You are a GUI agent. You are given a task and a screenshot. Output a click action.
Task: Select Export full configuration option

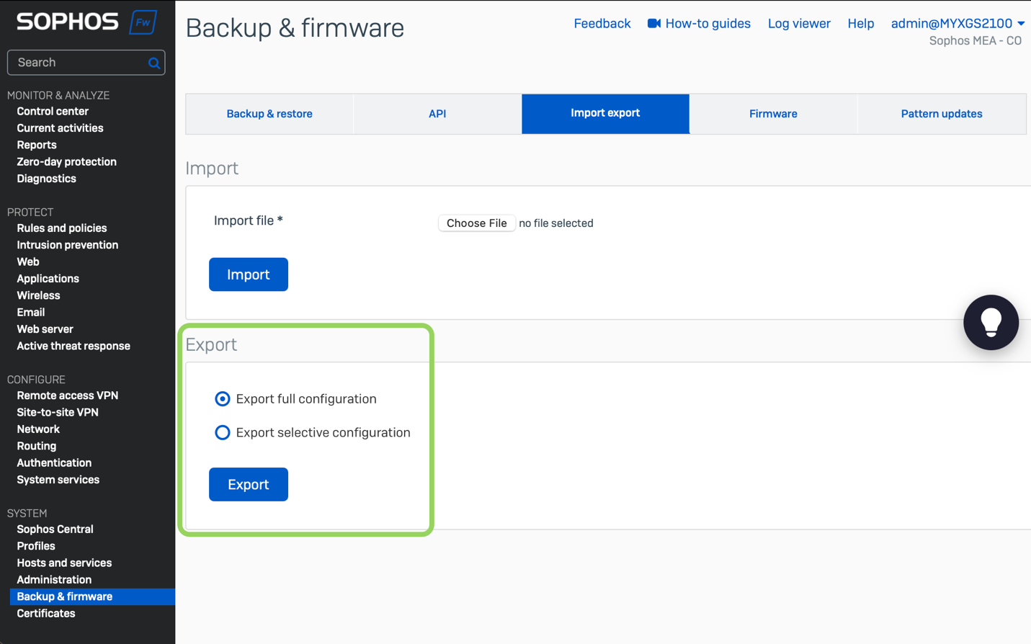point(223,399)
